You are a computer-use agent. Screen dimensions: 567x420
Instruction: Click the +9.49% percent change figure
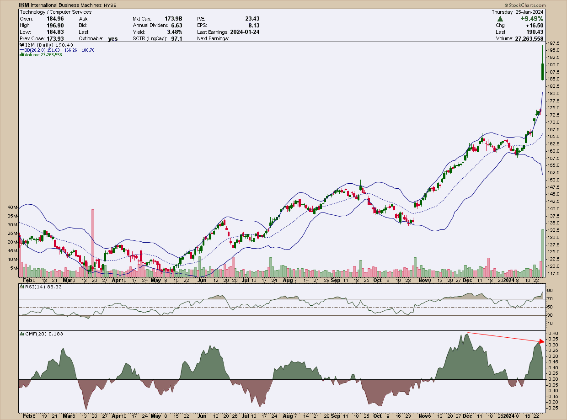(x=531, y=19)
